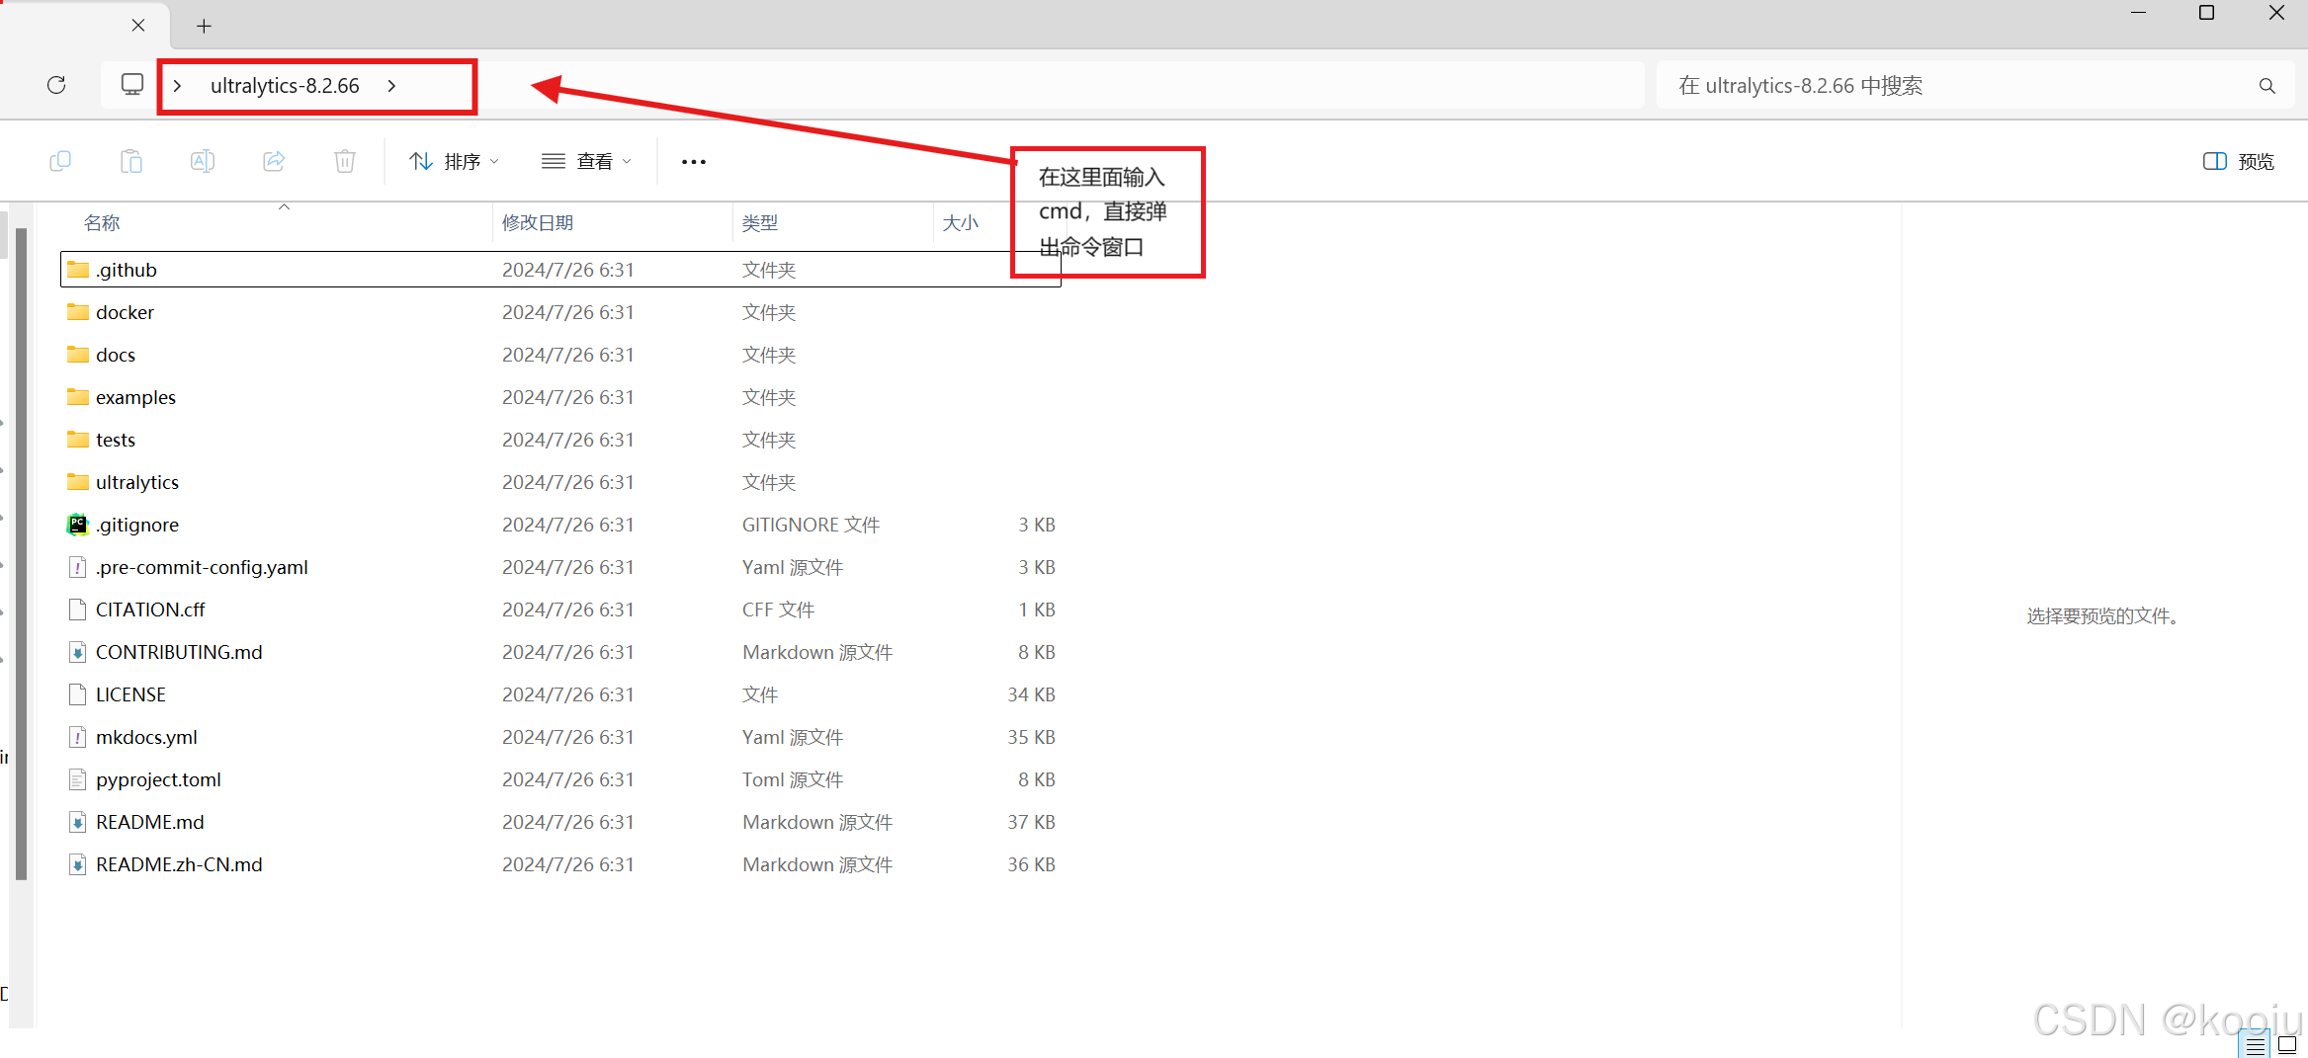Click Toml 源文件 type cell
The width and height of the screenshot is (2308, 1058).
[793, 779]
